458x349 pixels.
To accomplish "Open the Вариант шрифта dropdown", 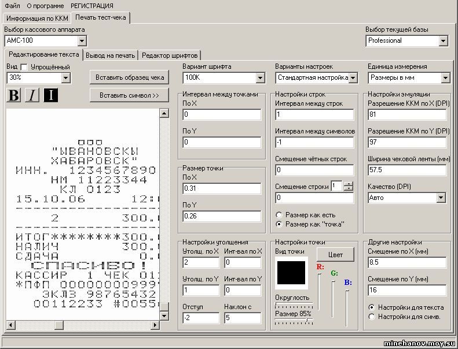I will click(x=260, y=78).
